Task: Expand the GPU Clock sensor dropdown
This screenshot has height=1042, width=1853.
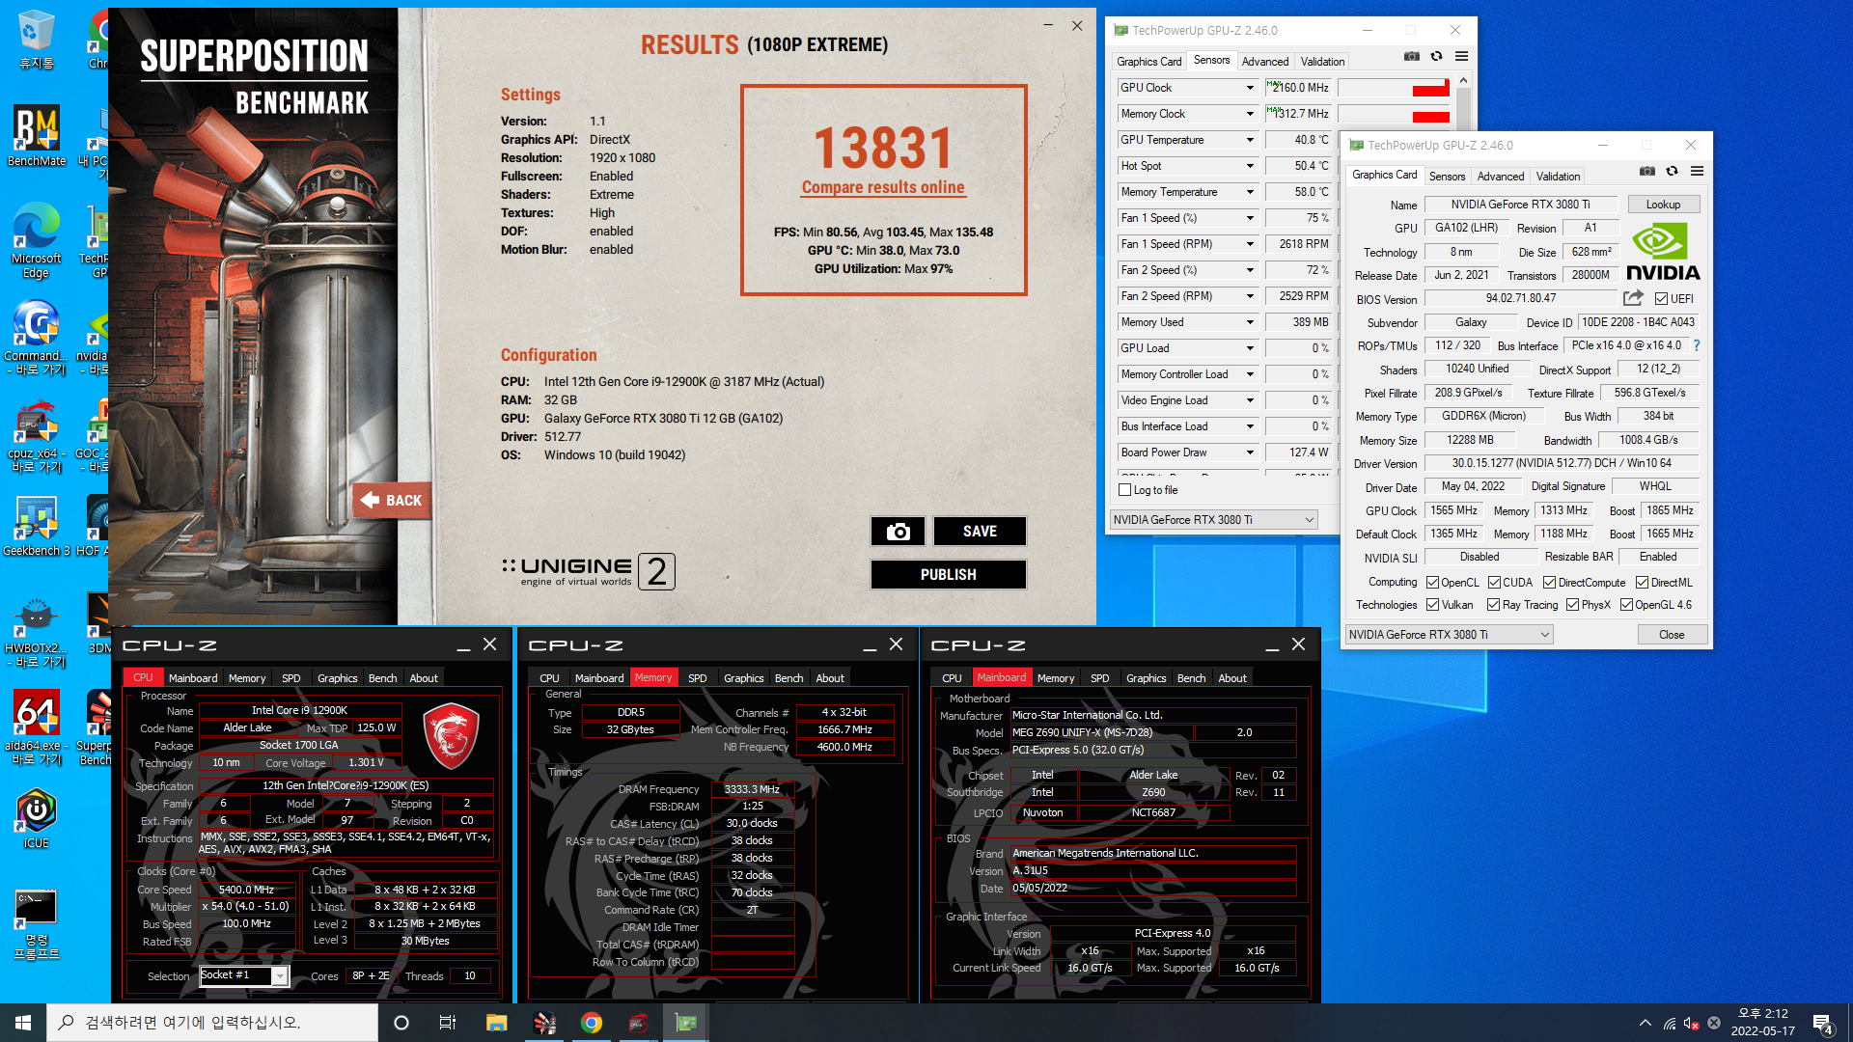Action: [x=1250, y=88]
